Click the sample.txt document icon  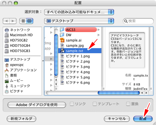(62, 51)
